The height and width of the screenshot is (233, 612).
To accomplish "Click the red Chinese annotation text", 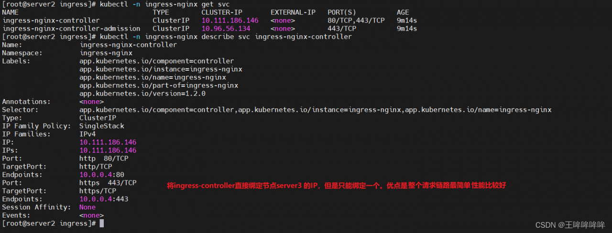I will 336,185.
